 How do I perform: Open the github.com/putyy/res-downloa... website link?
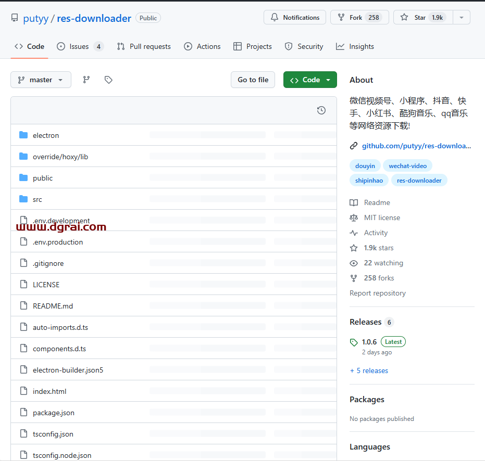tap(416, 146)
